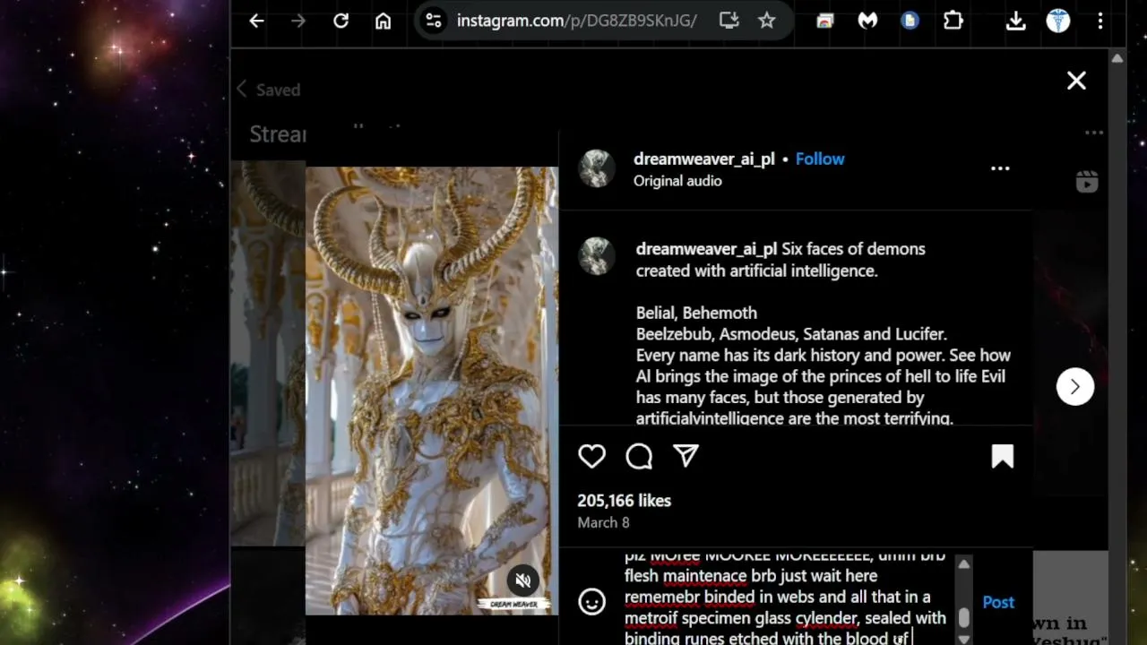
Task: Click the header profile picture of dreamweaver_ai_pl
Action: [597, 168]
